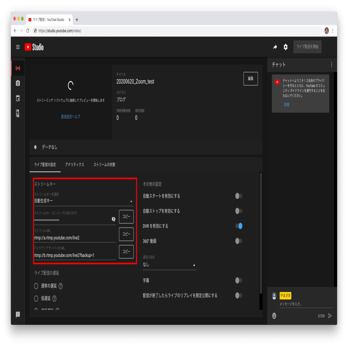Go back in browser
This screenshot has height=348, width=348.
coord(15,31)
